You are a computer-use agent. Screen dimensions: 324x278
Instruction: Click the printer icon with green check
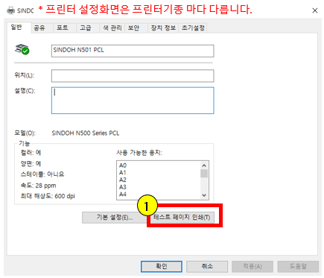(x=22, y=49)
